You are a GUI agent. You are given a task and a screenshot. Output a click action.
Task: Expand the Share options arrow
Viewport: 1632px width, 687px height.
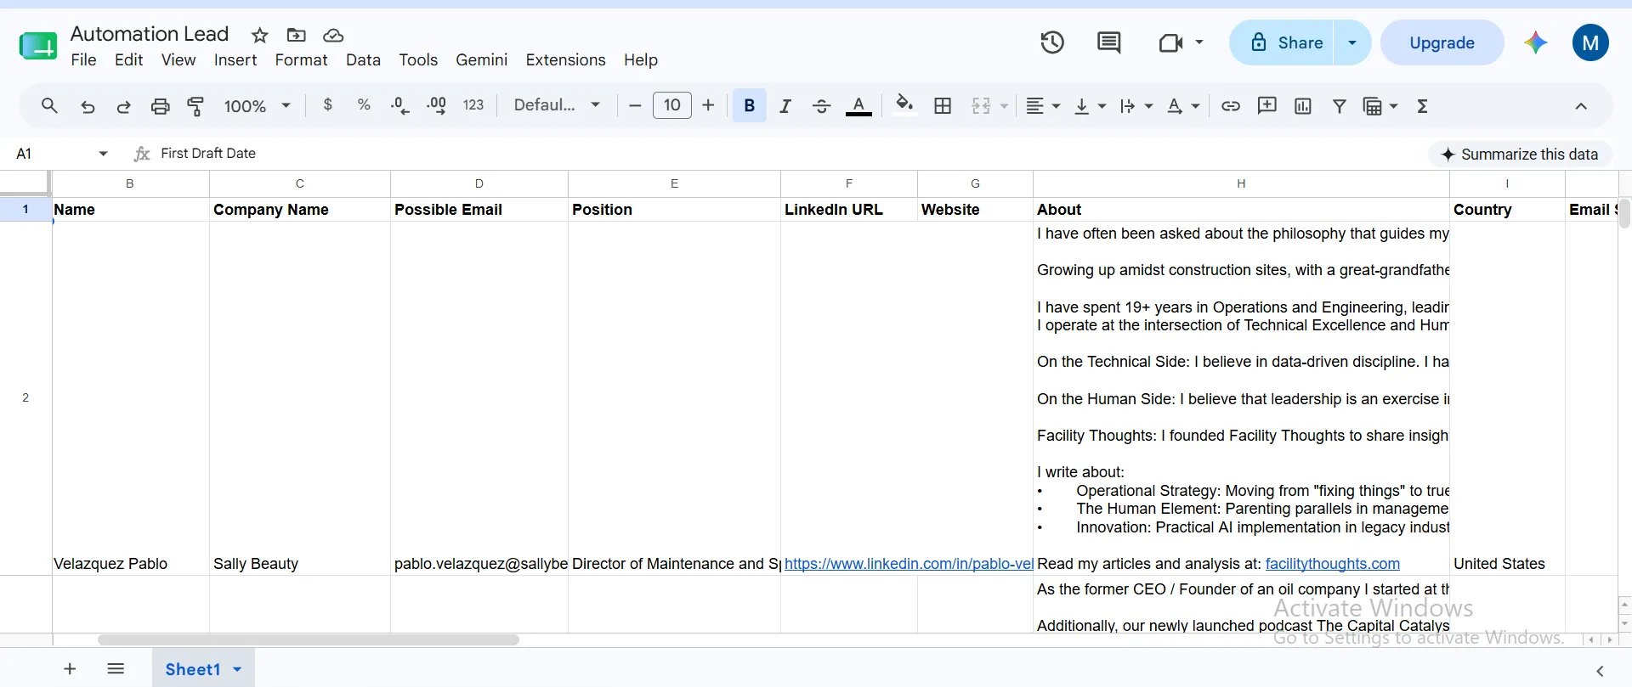1352,42
